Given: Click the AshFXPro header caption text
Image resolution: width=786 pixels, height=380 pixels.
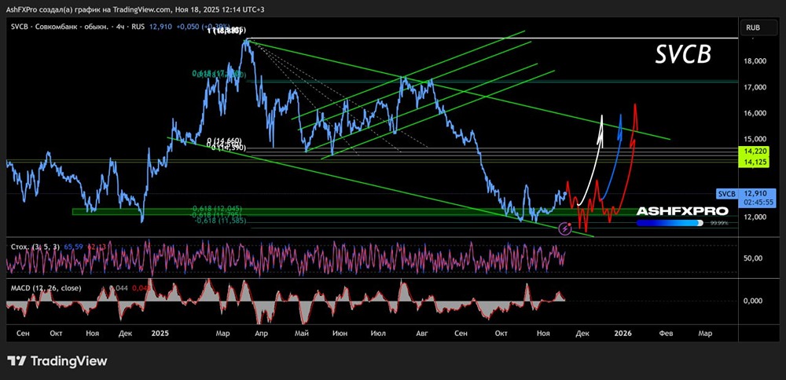Looking at the screenshot, I should [x=136, y=9].
